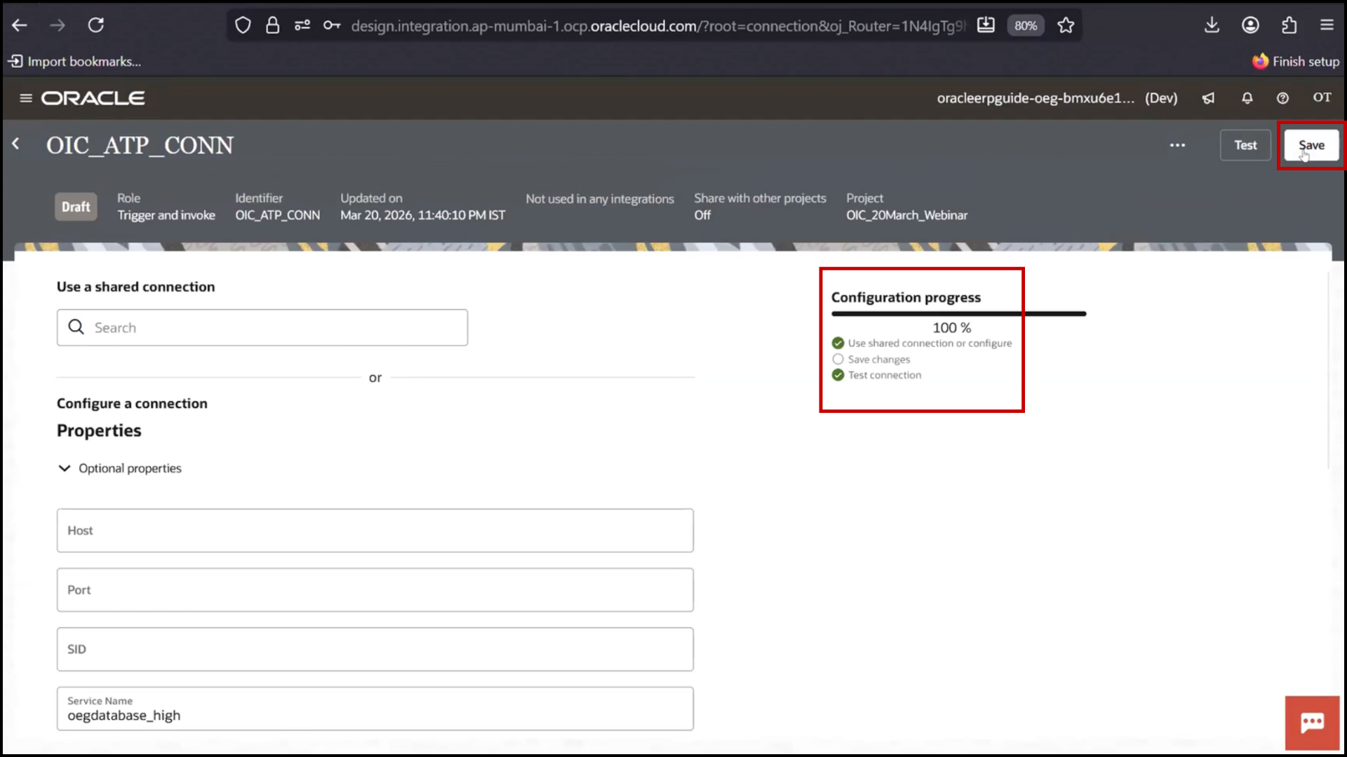This screenshot has width=1347, height=757.
Task: Bookmark this page with the star icon
Action: (x=1066, y=26)
